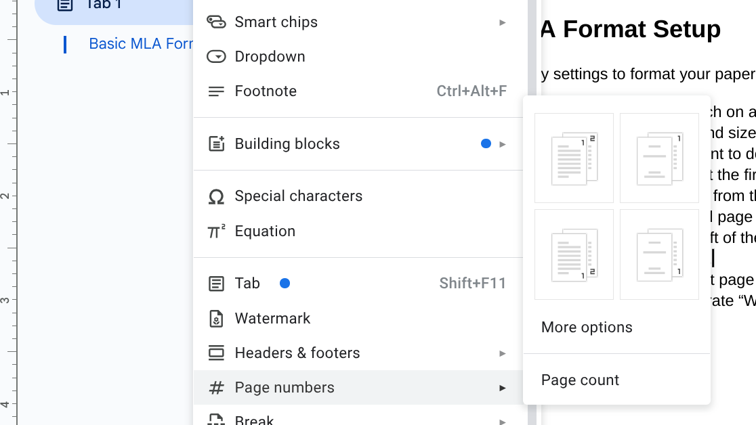Click the Headers & footers icon

[216, 353]
